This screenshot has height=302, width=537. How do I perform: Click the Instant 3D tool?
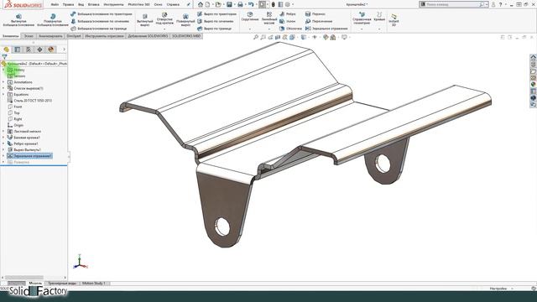pos(394,20)
